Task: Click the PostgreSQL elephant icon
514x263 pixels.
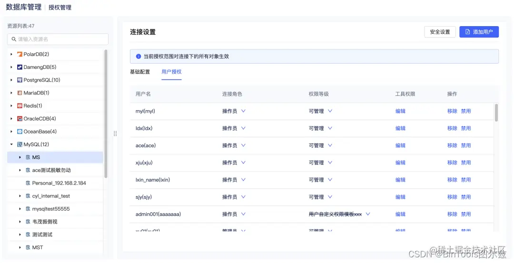Action: click(x=20, y=80)
